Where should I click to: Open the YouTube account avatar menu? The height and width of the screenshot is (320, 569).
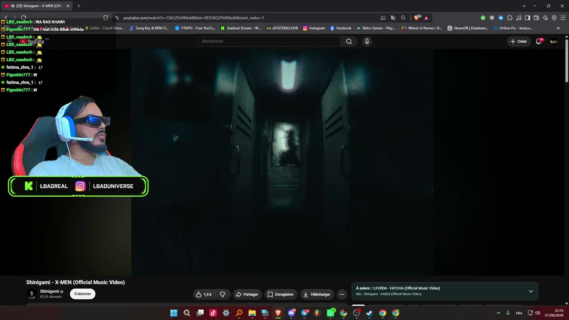[554, 41]
